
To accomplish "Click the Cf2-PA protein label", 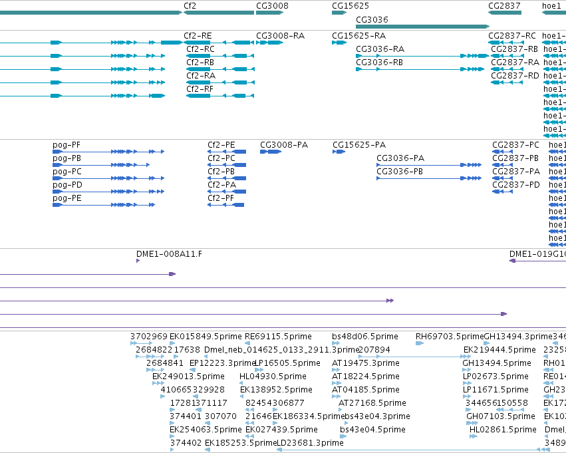I will tap(221, 185).
